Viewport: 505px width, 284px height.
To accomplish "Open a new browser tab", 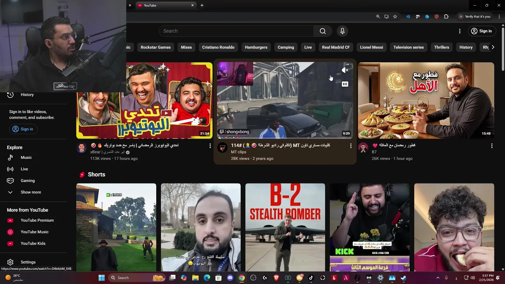I will click(202, 6).
